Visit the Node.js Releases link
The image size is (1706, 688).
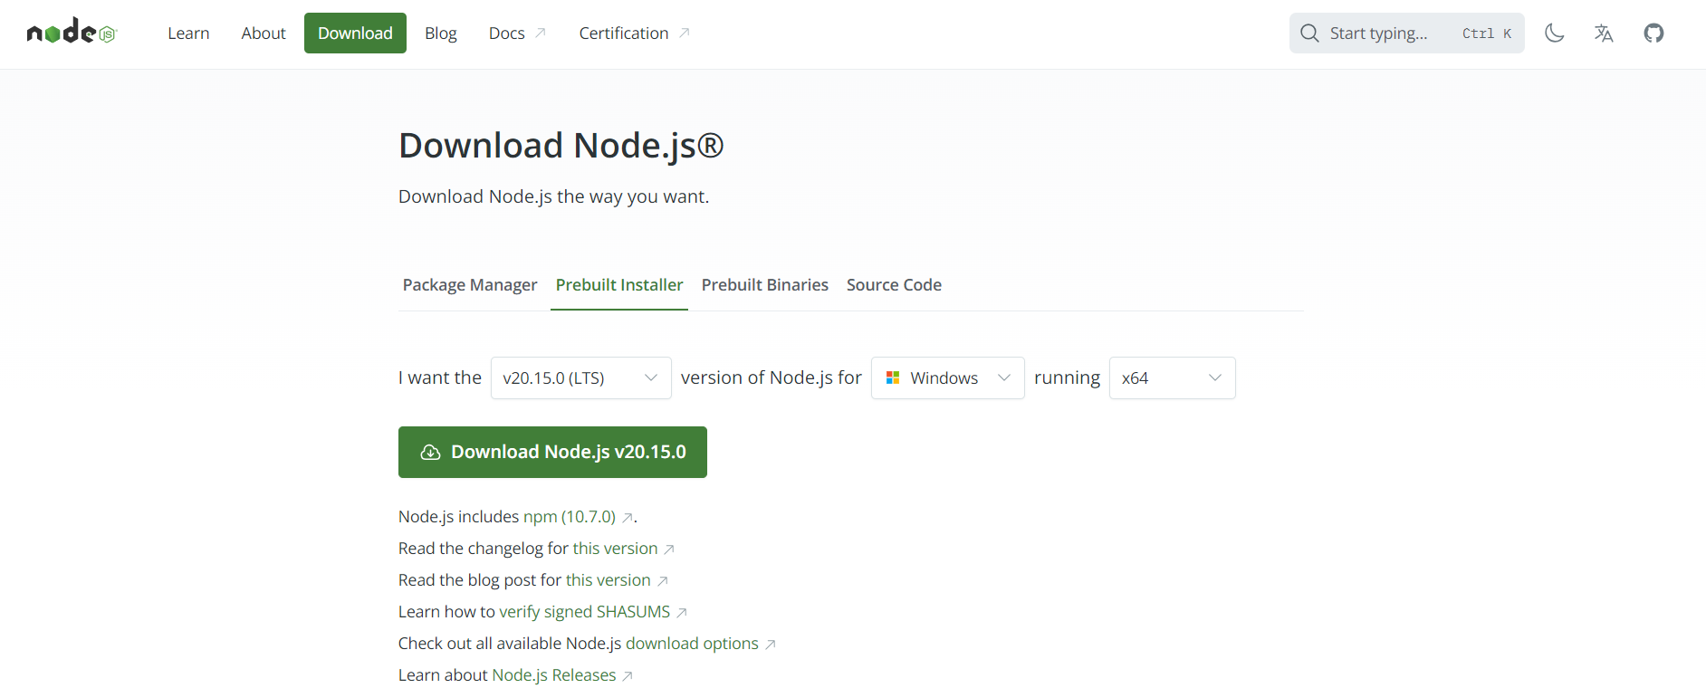(x=553, y=674)
